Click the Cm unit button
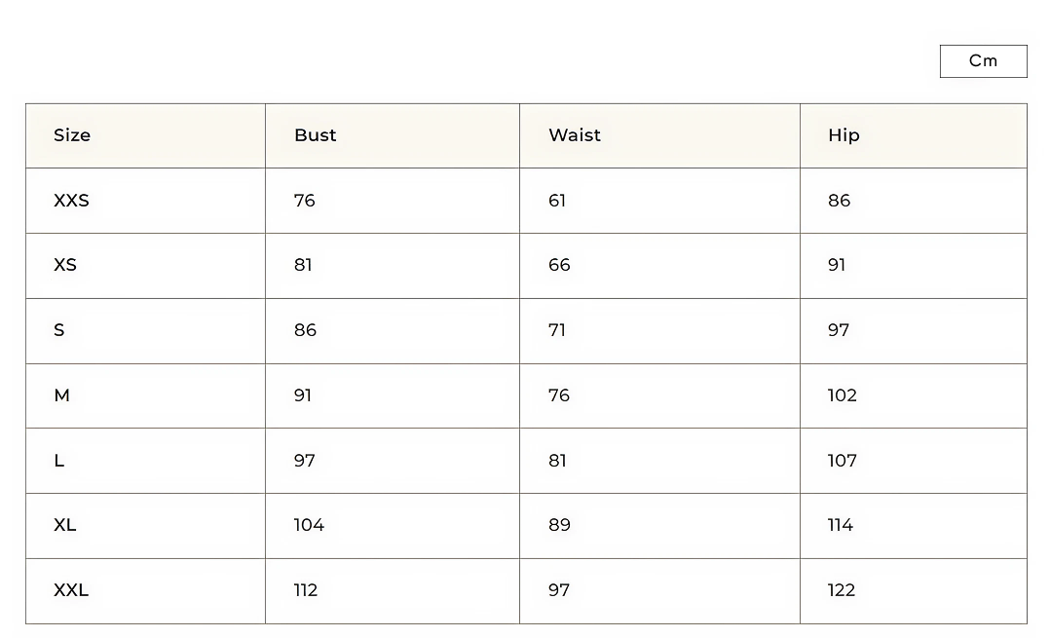The width and height of the screenshot is (1051, 638). 983,61
